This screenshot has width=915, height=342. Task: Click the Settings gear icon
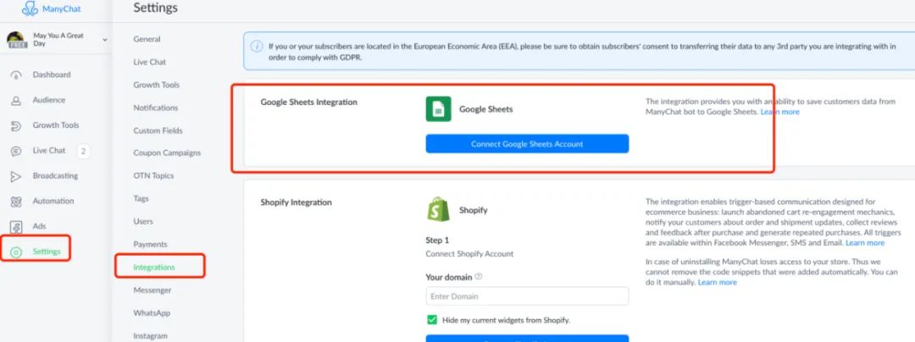(16, 251)
